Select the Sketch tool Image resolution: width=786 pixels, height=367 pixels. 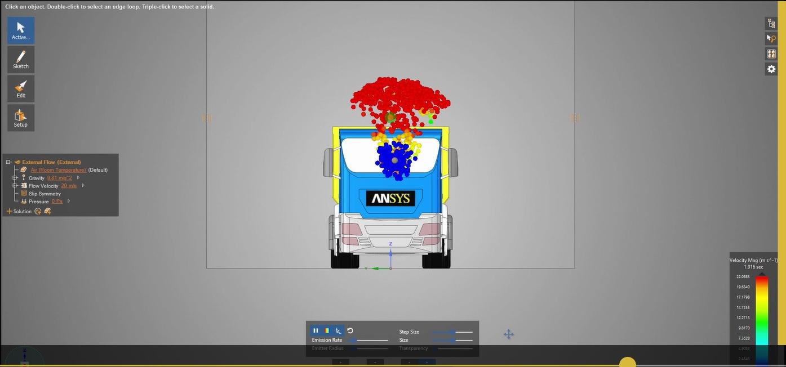pos(20,59)
